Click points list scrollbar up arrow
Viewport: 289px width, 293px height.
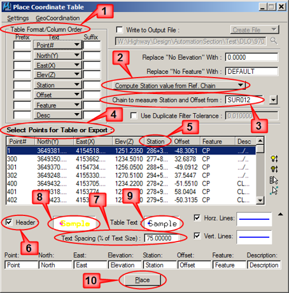coord(260,140)
